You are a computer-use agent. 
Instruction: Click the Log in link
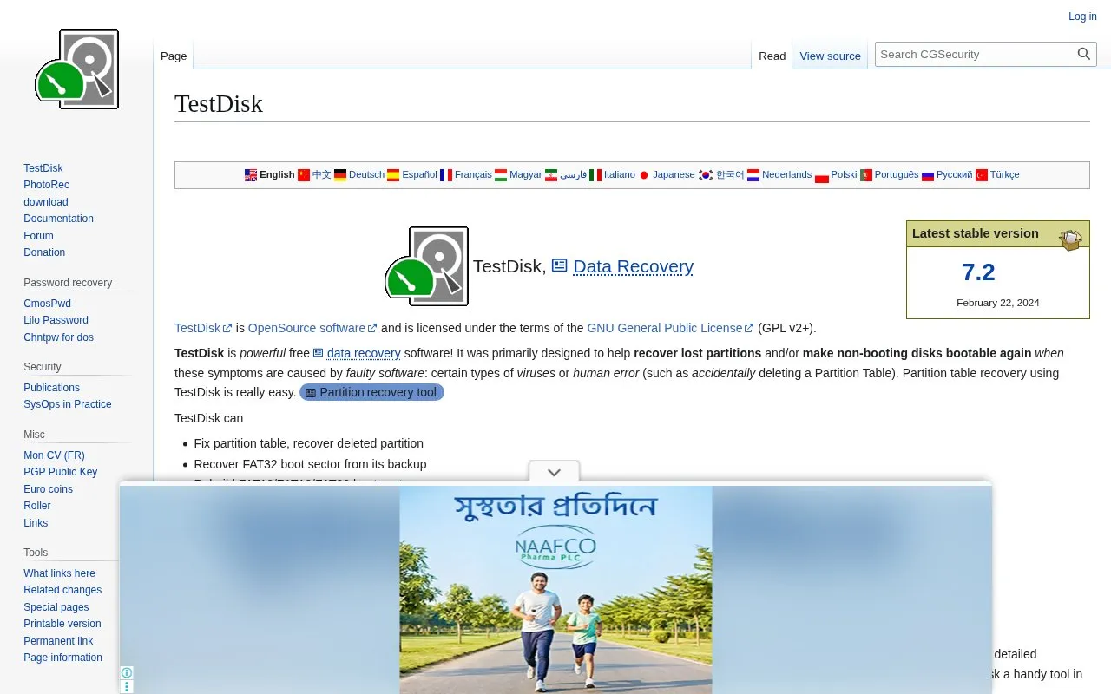point(1082,16)
